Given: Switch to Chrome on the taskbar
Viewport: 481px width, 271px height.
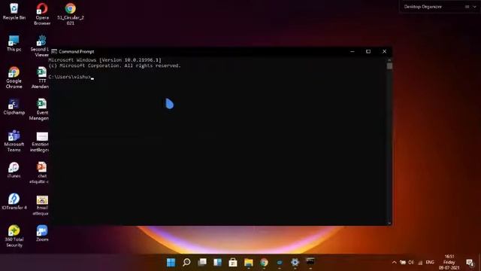Looking at the screenshot, I should coord(264,263).
